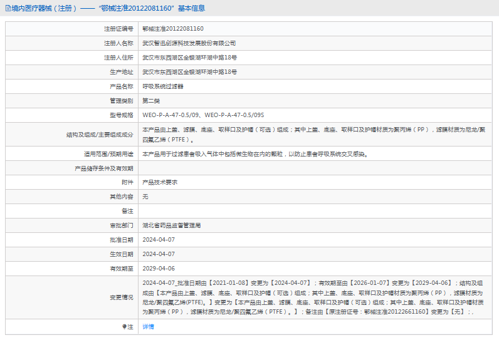Click attachment value 产品技术要求

(160, 182)
